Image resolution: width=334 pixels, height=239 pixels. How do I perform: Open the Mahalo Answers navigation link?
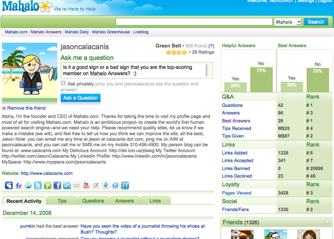tap(46, 32)
